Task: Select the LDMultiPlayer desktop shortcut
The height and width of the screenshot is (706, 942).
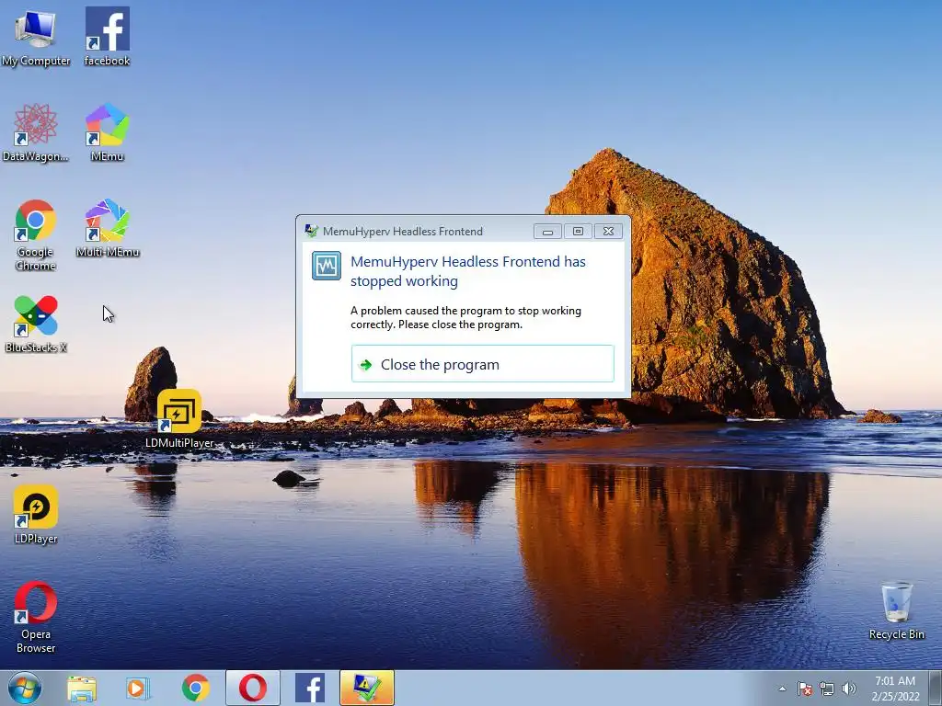Action: point(179,419)
